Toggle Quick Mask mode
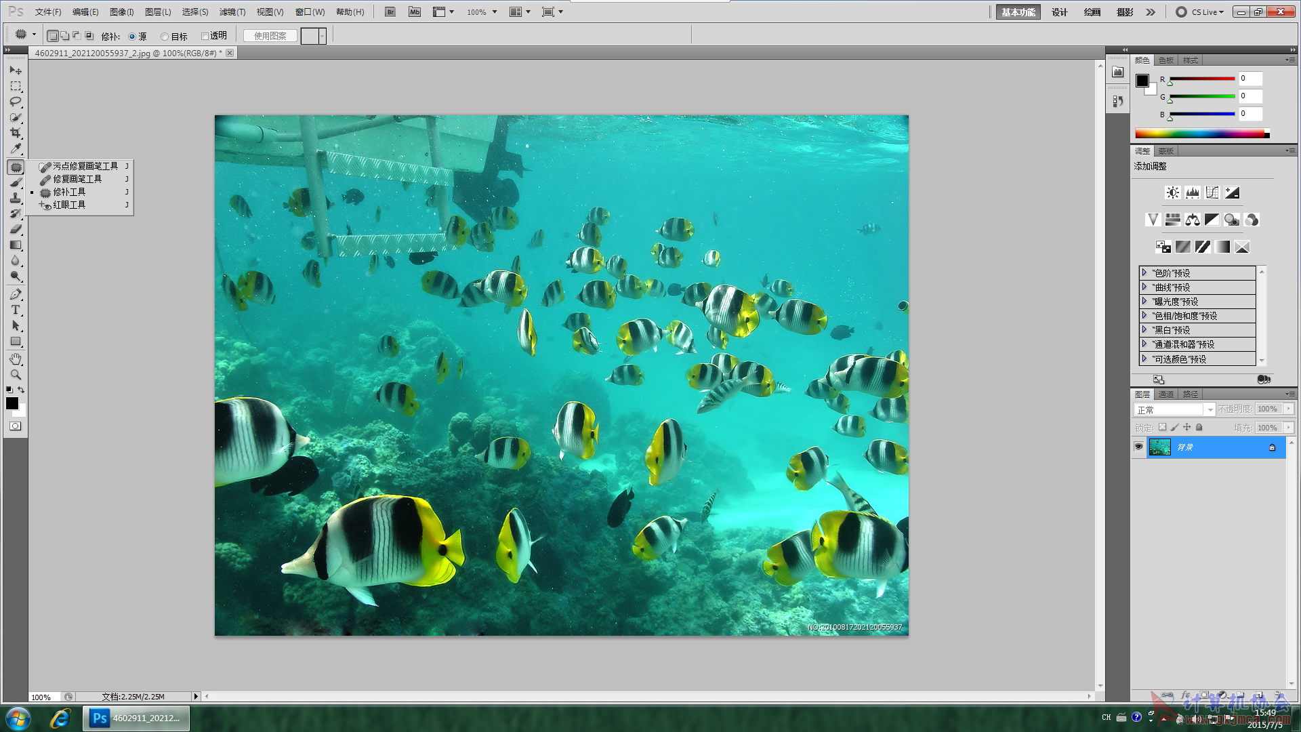This screenshot has height=732, width=1301. [x=16, y=426]
